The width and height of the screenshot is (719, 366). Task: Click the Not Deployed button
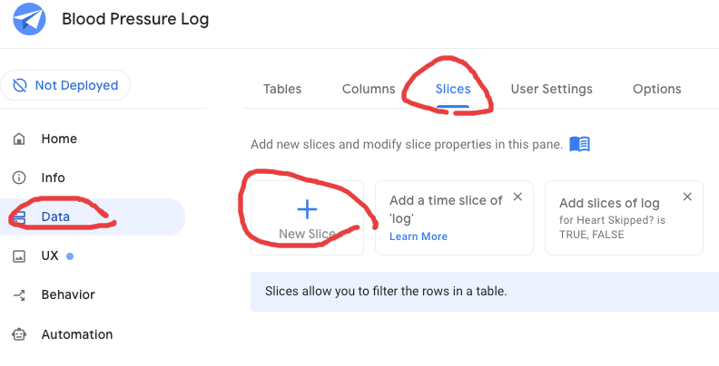(65, 85)
